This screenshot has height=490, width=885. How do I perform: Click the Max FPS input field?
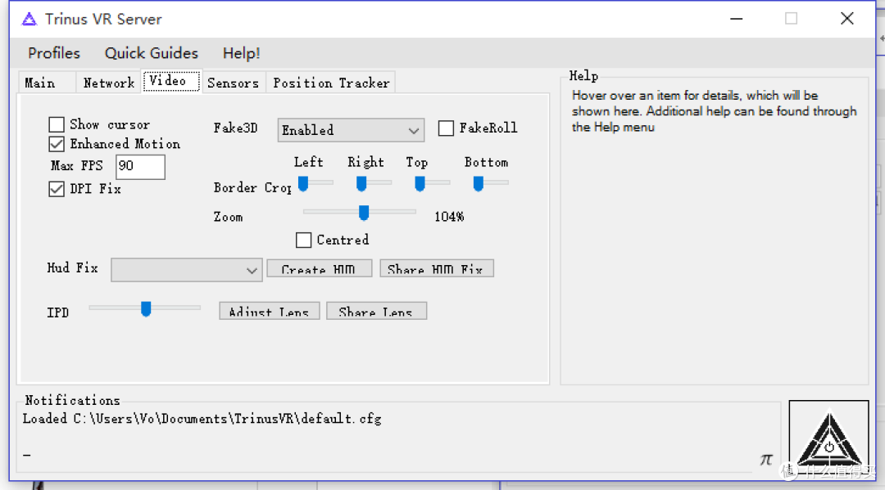[141, 167]
